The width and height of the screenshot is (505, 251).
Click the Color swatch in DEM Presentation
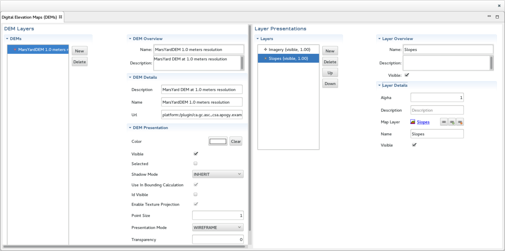(217, 141)
